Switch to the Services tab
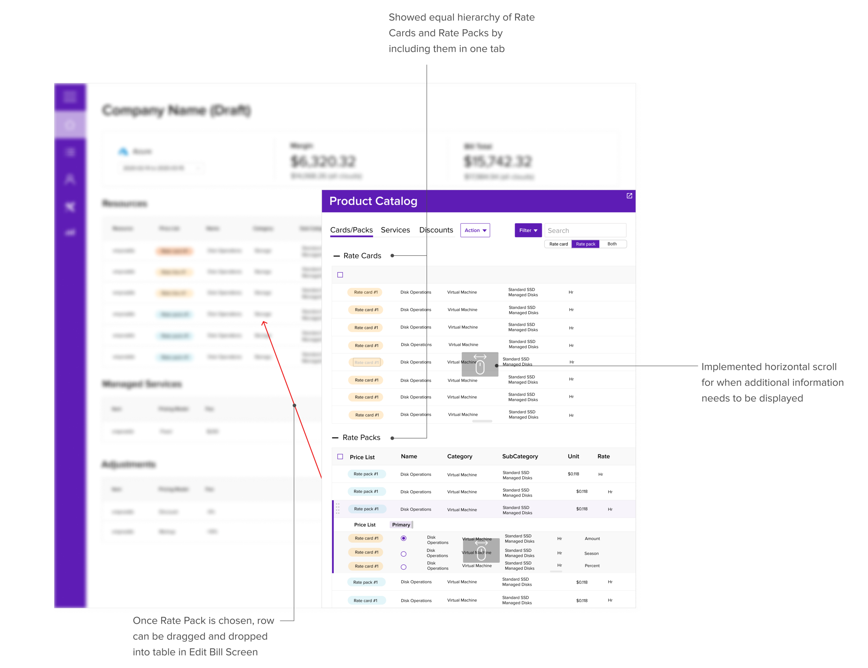This screenshot has height=668, width=868. click(x=395, y=230)
